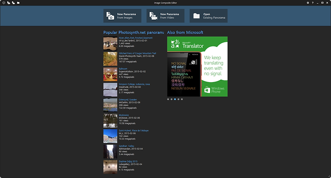Open the Daphne Odjig 2015 link
Image resolution: width=331 pixels, height=178 pixels.
(128, 161)
